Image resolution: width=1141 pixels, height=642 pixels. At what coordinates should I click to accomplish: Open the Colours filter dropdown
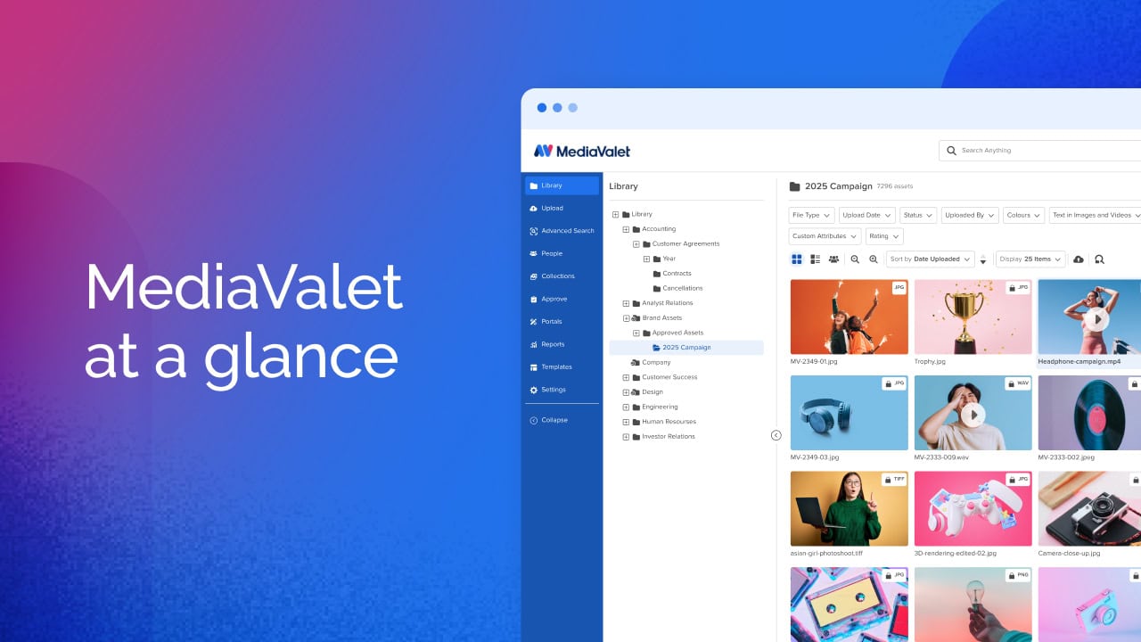[x=1023, y=215]
